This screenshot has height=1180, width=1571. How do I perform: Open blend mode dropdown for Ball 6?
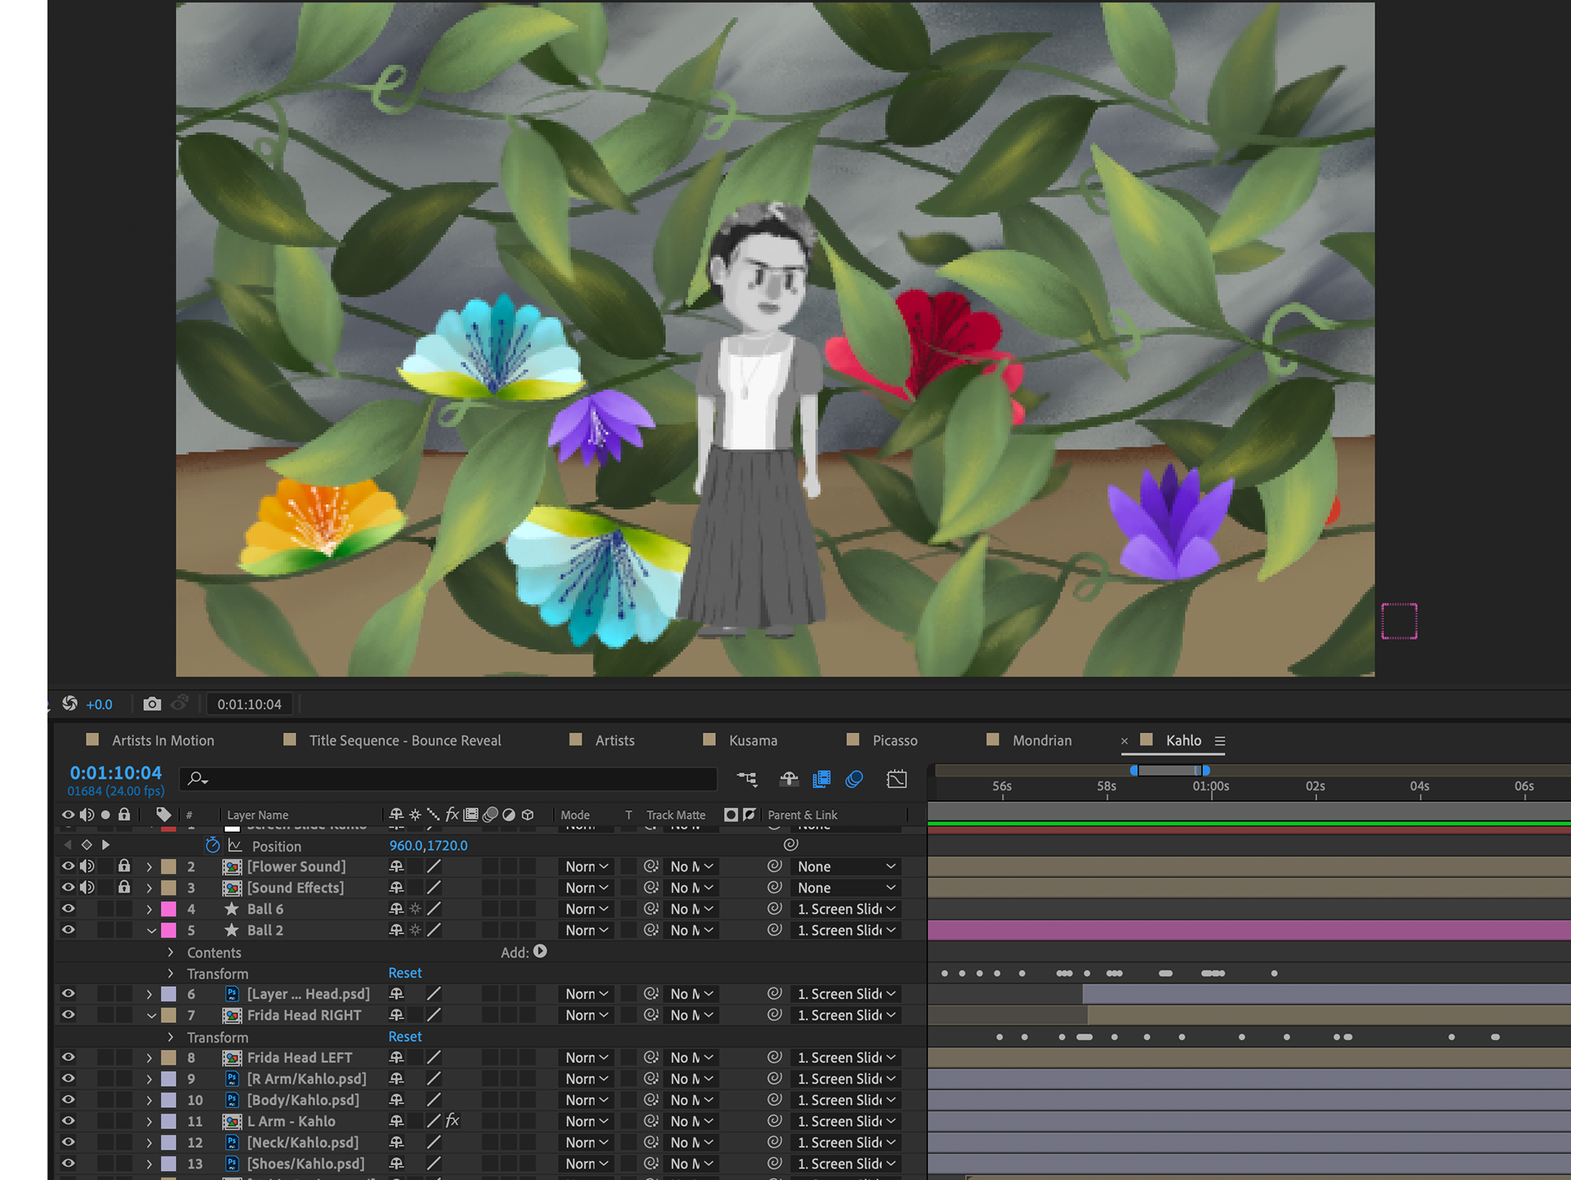pyautogui.click(x=587, y=909)
